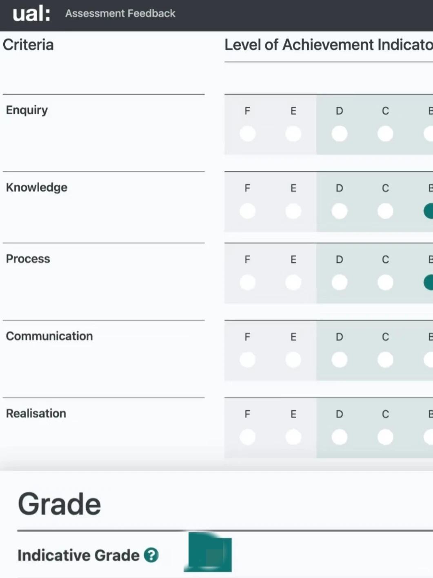The image size is (433, 578).
Task: Choose grade E for Realisation criterion
Action: click(x=293, y=437)
